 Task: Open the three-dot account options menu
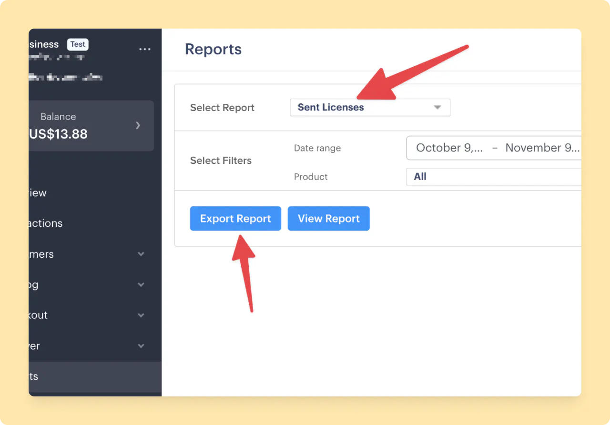pyautogui.click(x=144, y=50)
